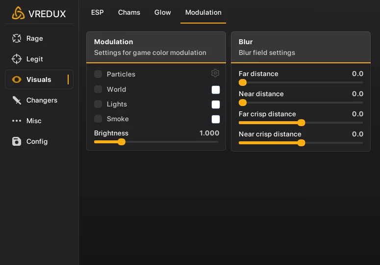
Task: Switch to the ESP tab
Action: (98, 12)
